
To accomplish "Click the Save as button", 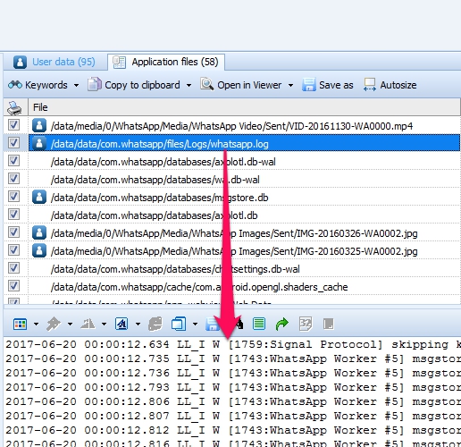I will (x=328, y=85).
